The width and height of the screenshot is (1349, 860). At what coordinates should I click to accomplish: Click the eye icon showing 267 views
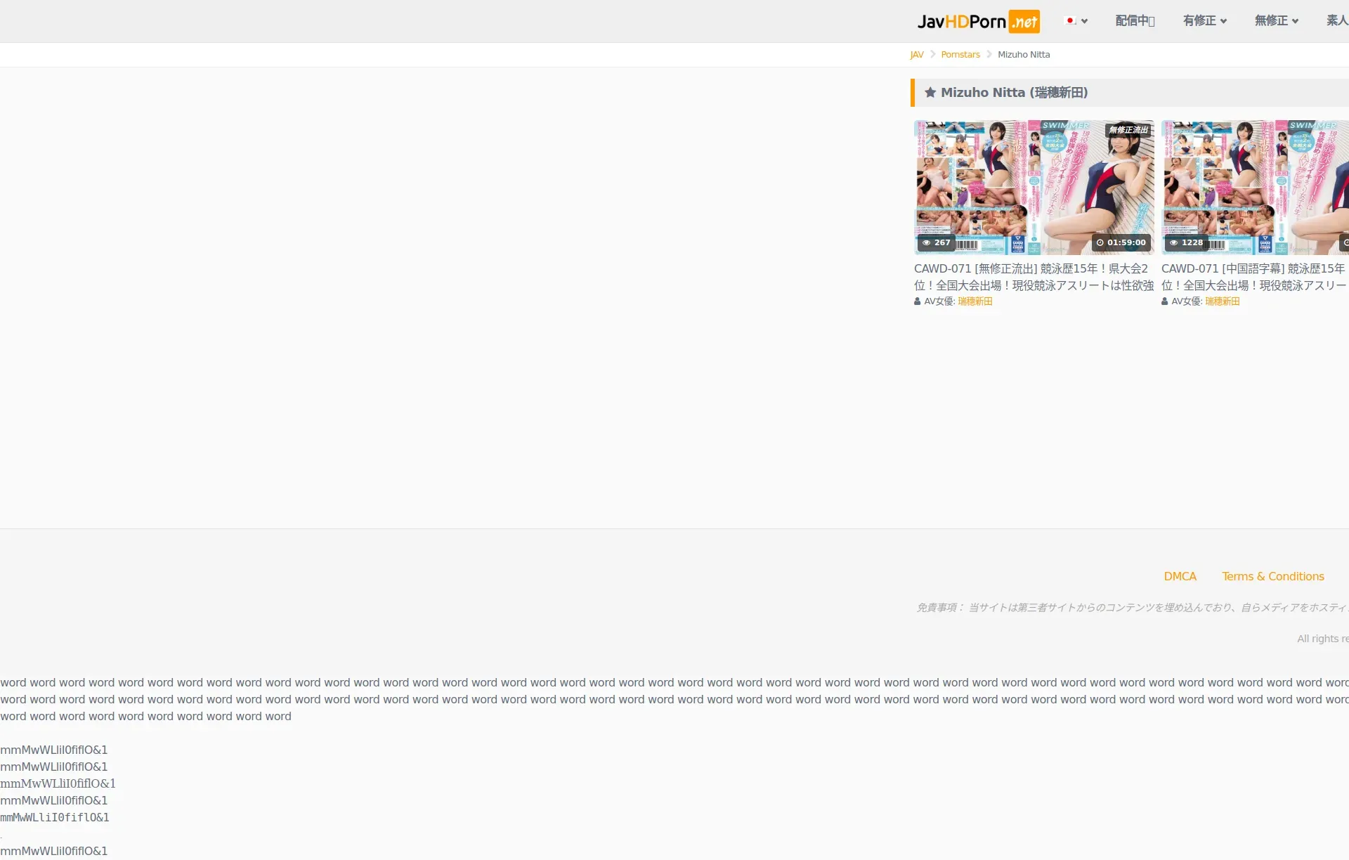927,243
